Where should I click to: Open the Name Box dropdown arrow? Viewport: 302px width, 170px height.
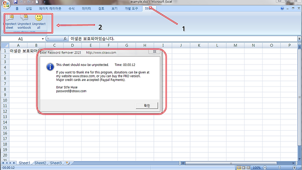43,39
